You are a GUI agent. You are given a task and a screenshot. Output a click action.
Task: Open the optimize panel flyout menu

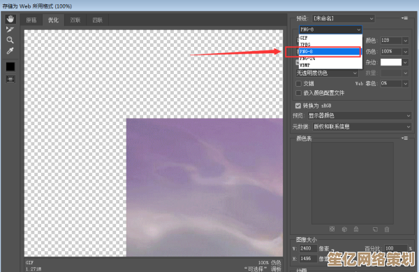405,18
